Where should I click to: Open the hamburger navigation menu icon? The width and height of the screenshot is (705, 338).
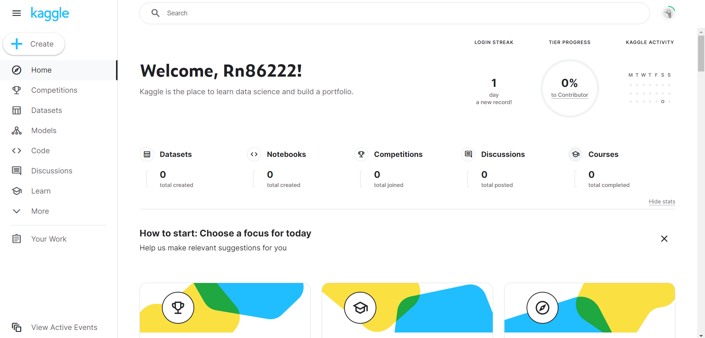pos(17,13)
